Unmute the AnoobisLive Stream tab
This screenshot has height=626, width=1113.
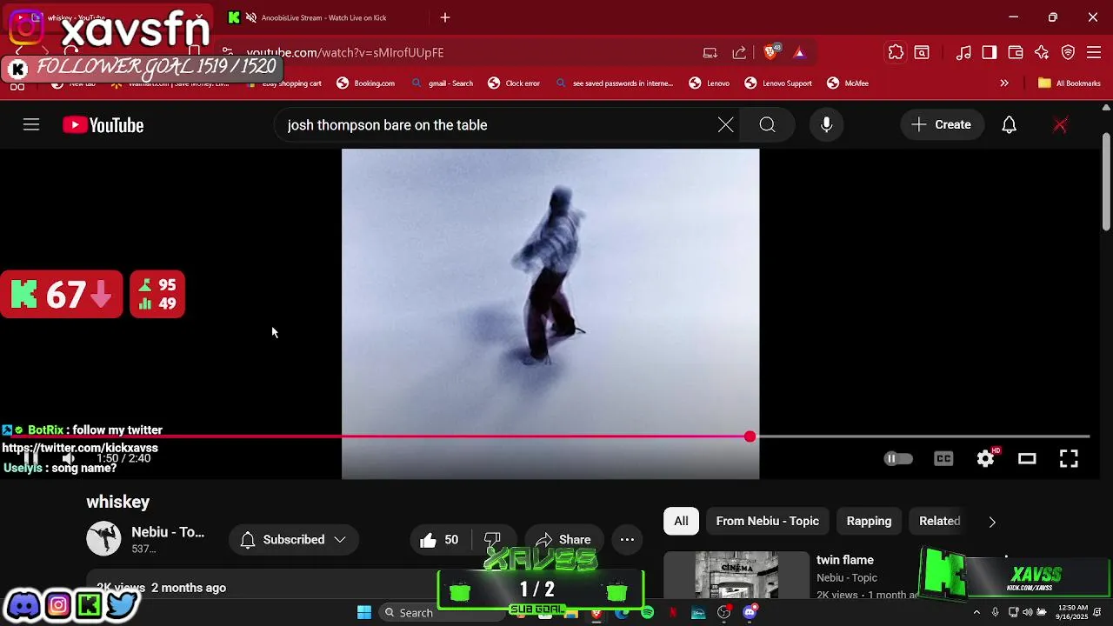pos(251,17)
